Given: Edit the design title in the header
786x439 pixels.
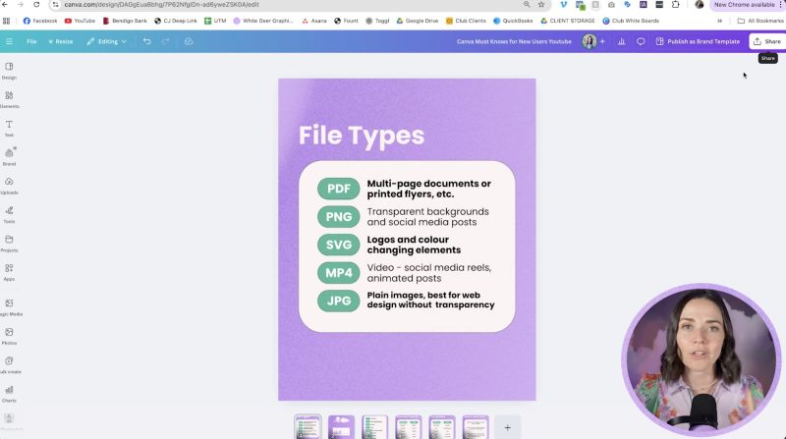Looking at the screenshot, I should pyautogui.click(x=514, y=41).
